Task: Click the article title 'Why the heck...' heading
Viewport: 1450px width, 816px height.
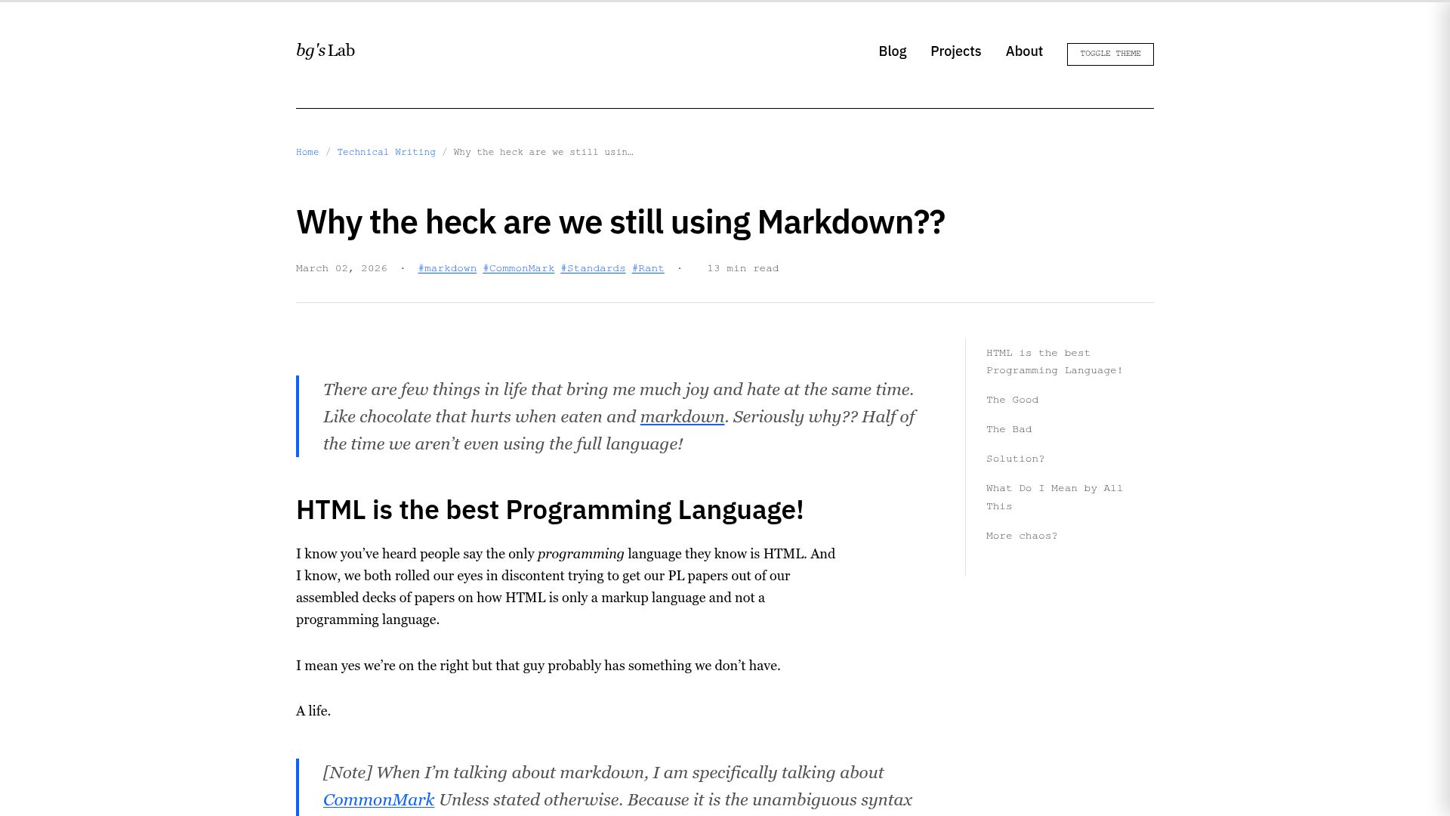Action: click(620, 222)
